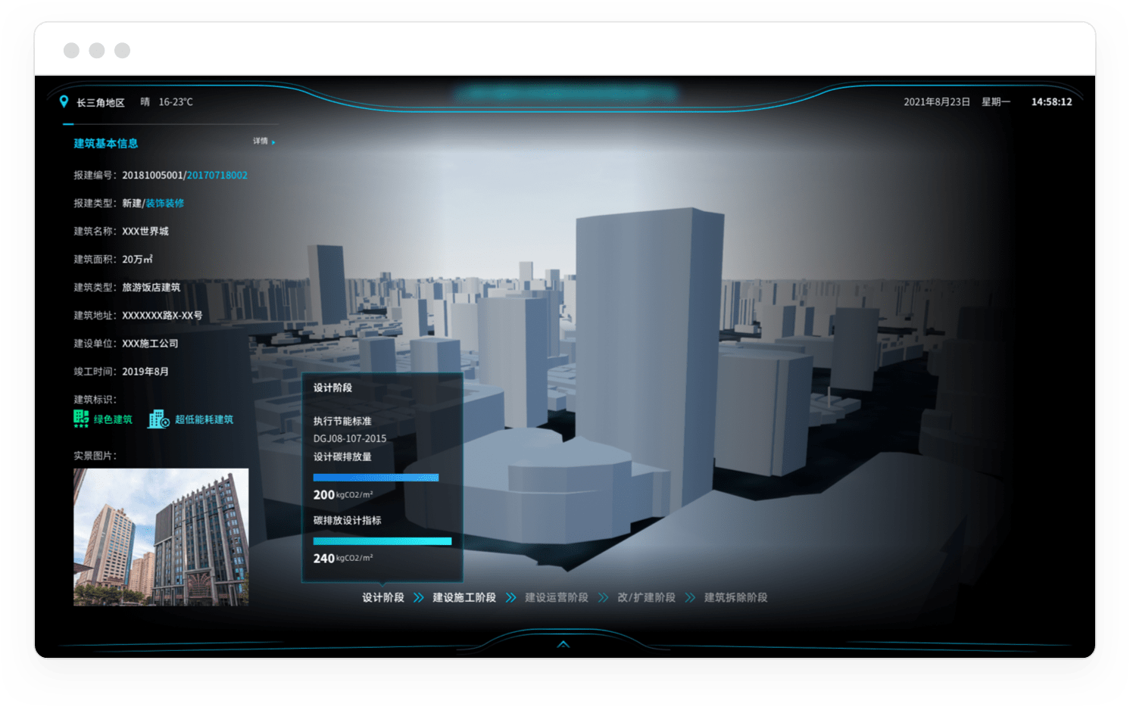Image resolution: width=1130 pixels, height=707 pixels.
Task: Click the cyan 碳排放设计指标 progress bar
Action: tap(382, 541)
